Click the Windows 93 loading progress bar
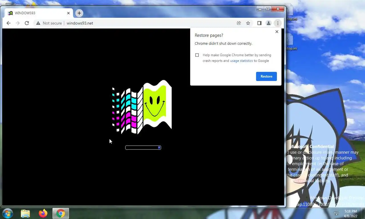 (143, 147)
